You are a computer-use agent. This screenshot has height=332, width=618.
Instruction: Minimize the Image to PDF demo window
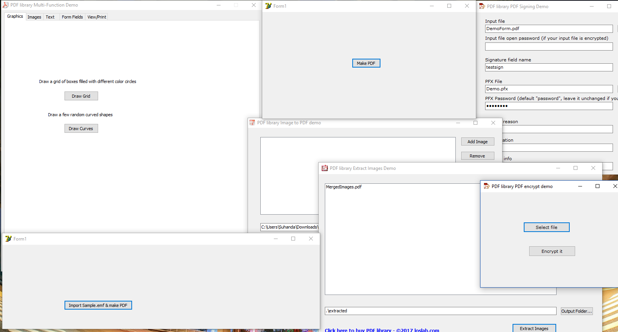[458, 123]
